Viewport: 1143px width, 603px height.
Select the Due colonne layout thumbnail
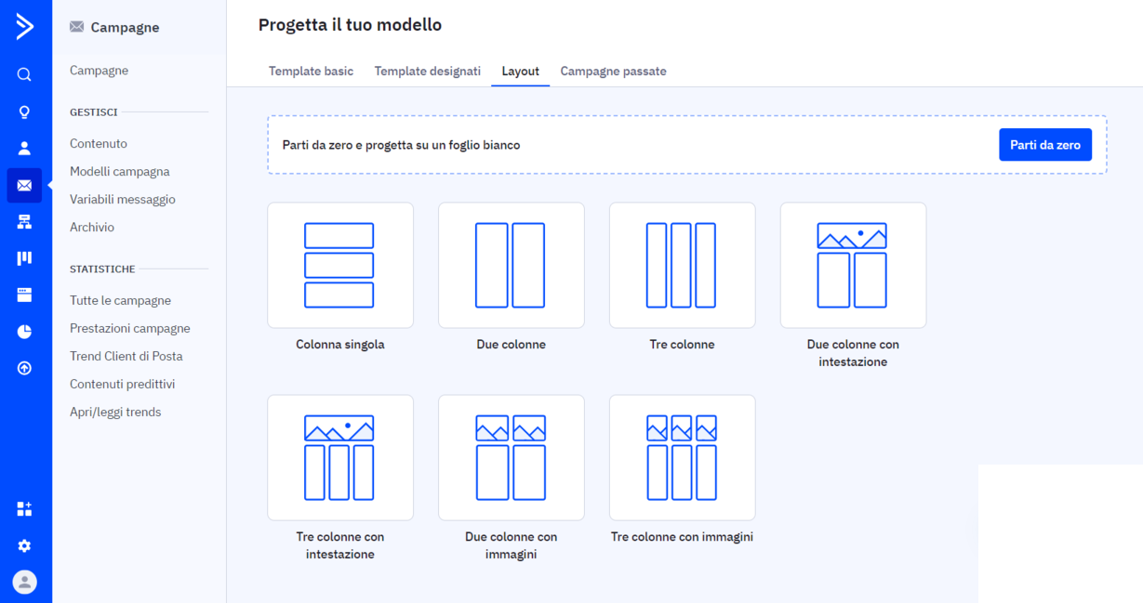click(x=511, y=265)
